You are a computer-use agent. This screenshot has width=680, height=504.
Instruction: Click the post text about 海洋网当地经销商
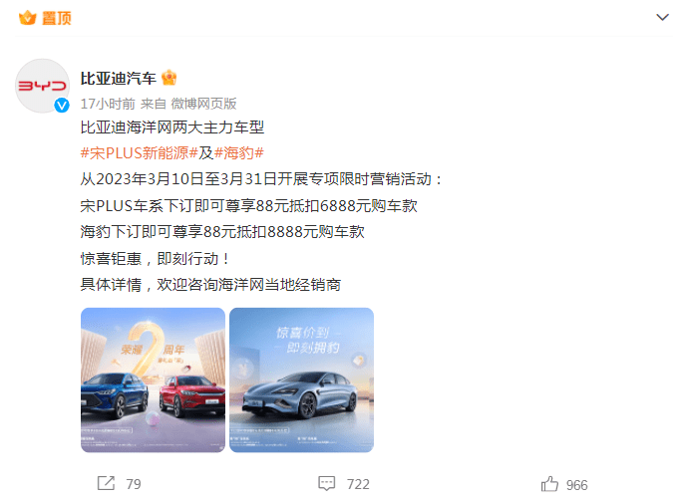[x=210, y=285]
